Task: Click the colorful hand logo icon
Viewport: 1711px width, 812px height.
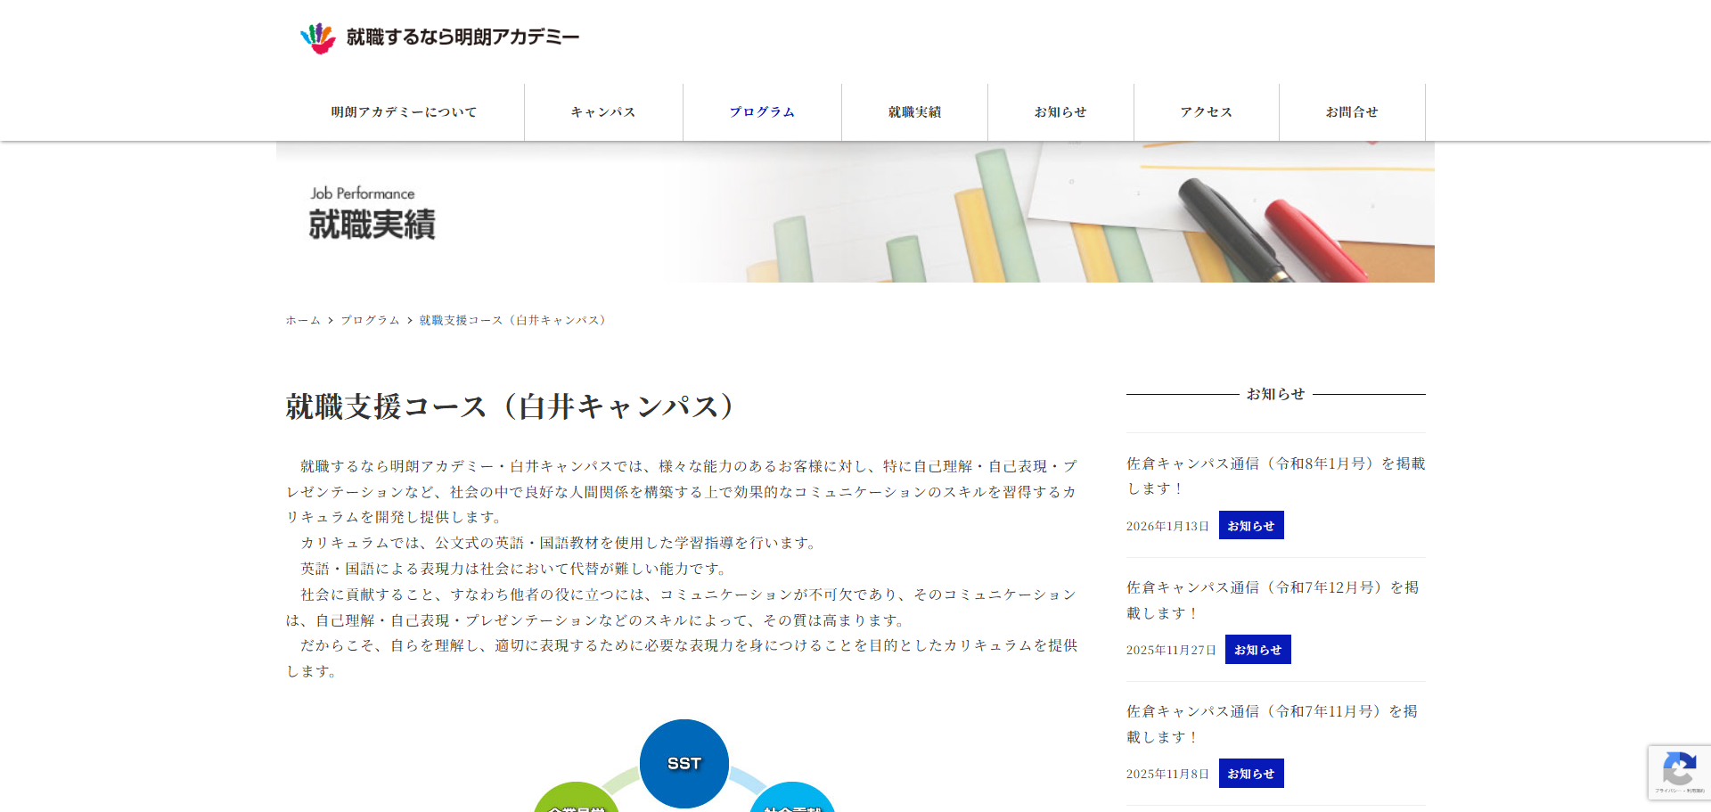Action: pos(315,37)
